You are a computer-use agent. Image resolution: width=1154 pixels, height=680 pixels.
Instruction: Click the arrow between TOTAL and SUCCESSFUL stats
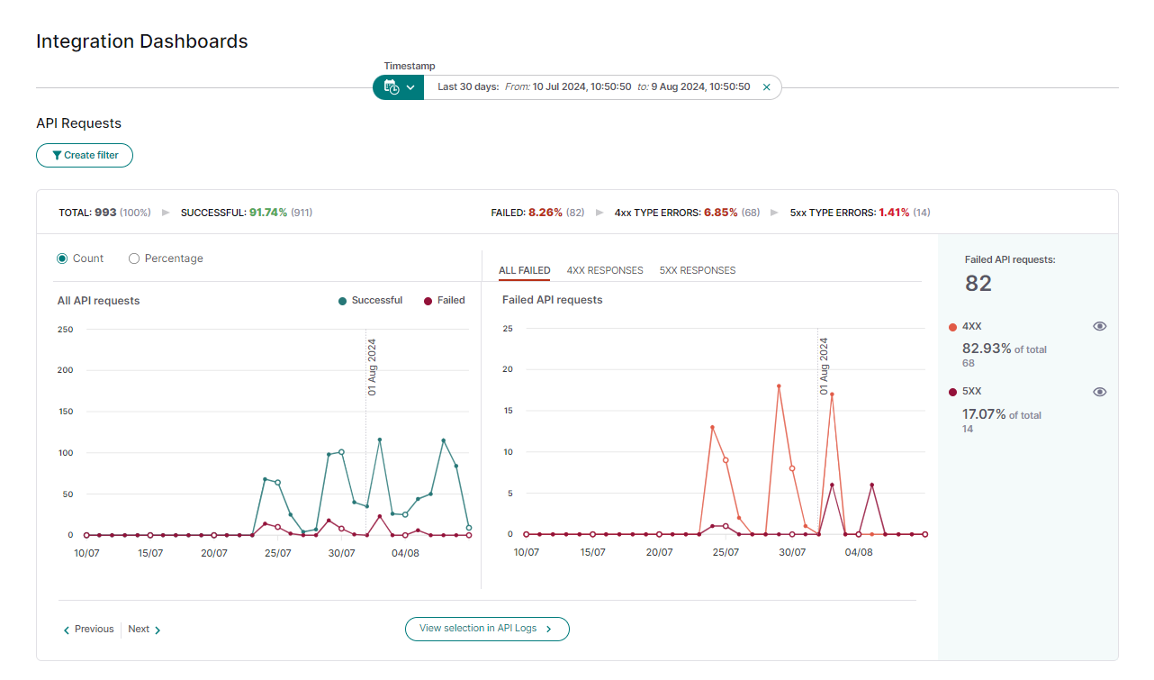pyautogui.click(x=165, y=213)
